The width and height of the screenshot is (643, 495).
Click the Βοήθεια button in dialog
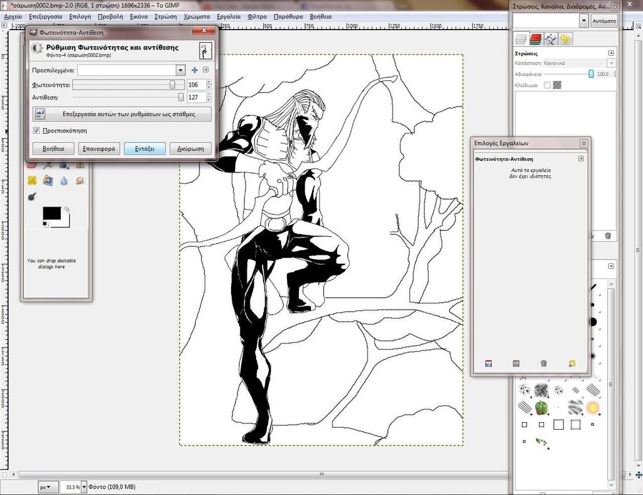pyautogui.click(x=53, y=148)
